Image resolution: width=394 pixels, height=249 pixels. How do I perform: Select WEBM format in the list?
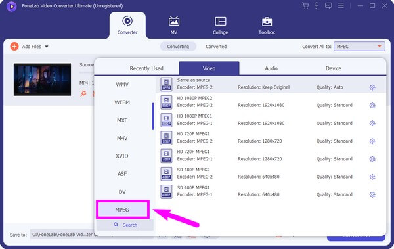tap(122, 102)
